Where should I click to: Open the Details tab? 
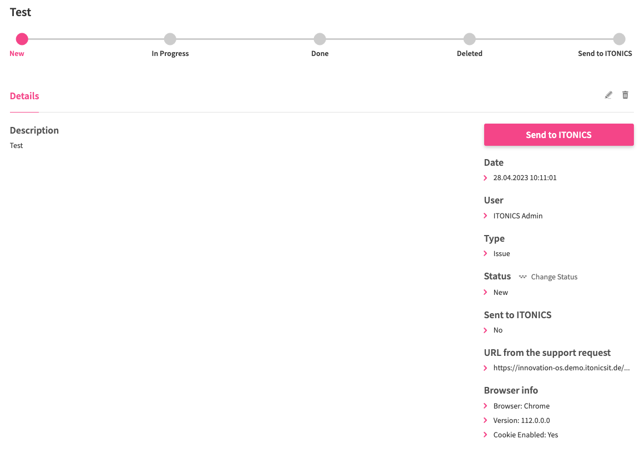tap(24, 96)
